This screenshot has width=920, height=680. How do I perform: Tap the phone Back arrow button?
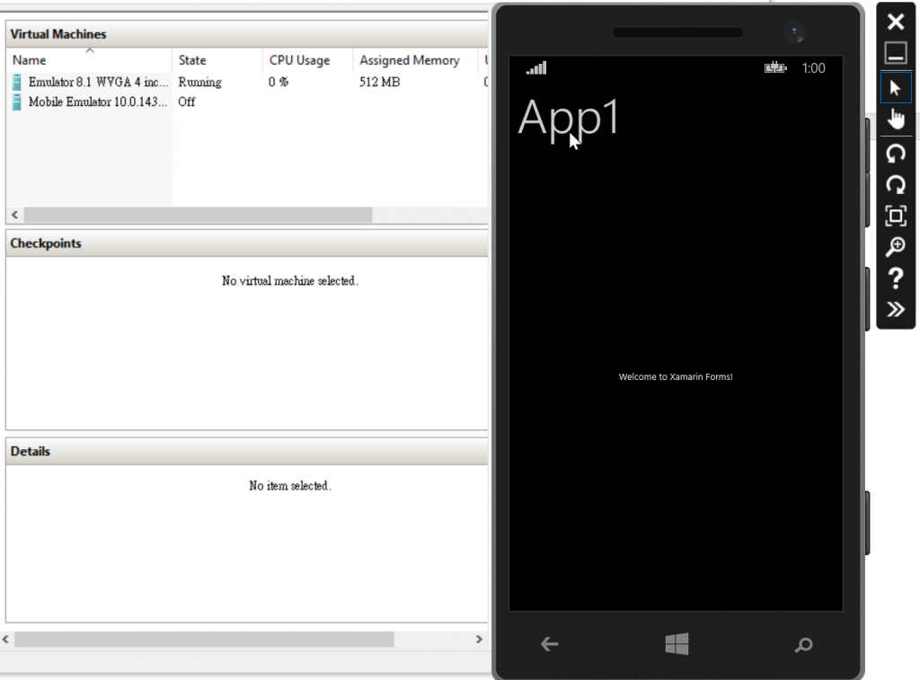click(x=549, y=644)
